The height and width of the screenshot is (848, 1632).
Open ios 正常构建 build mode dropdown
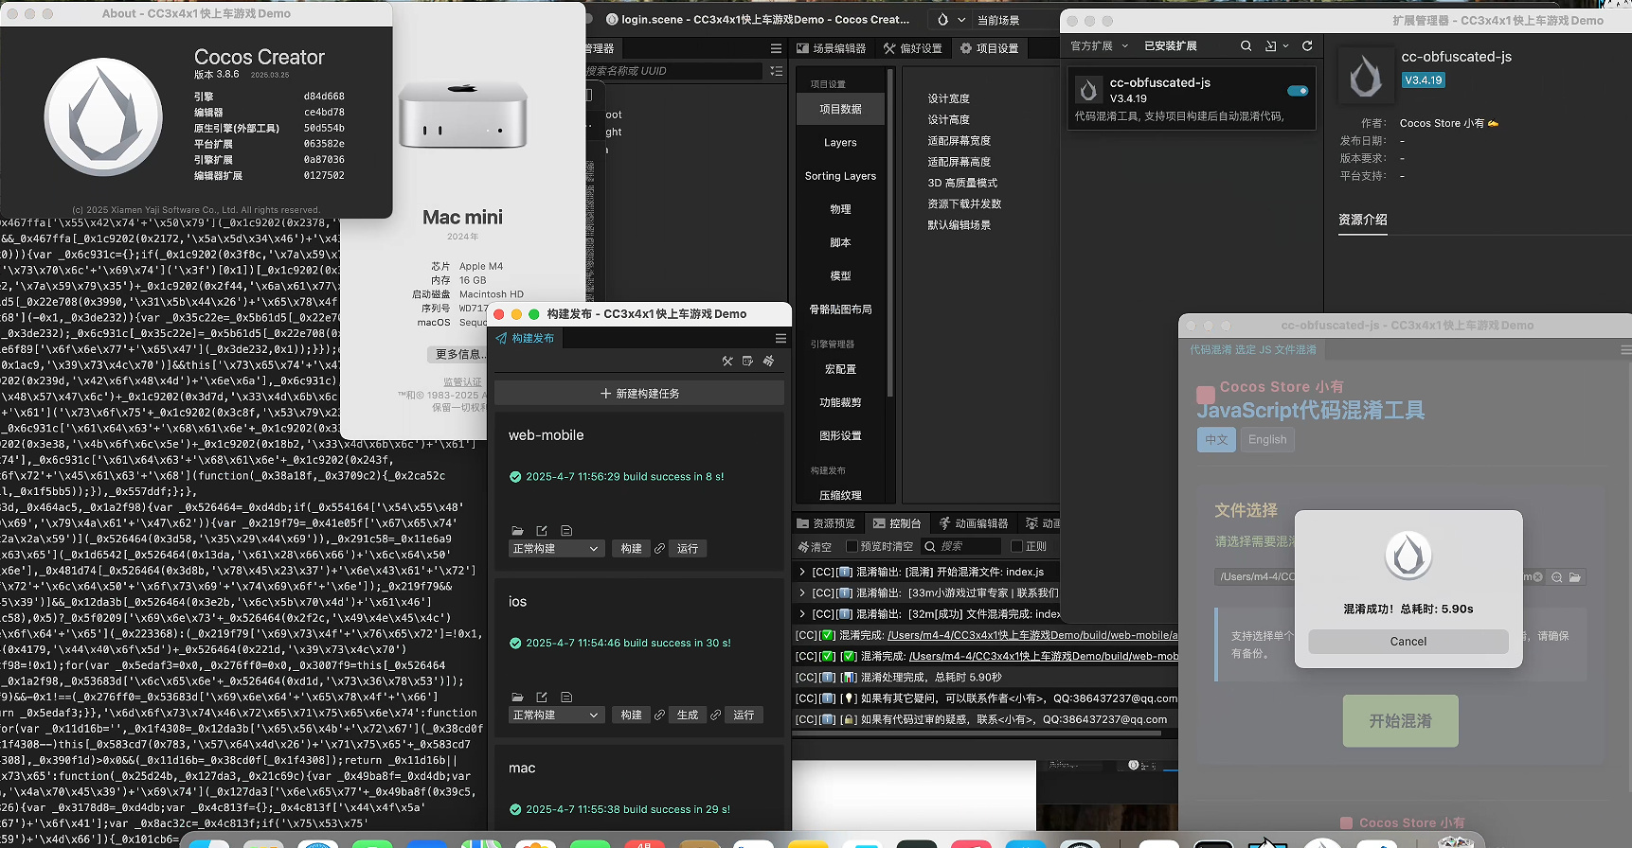[x=556, y=715]
